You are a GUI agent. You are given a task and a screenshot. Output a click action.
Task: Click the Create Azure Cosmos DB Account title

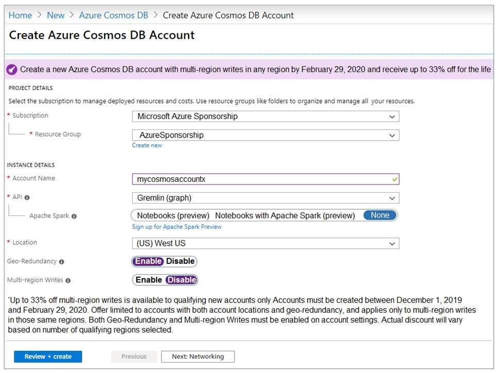(102, 35)
